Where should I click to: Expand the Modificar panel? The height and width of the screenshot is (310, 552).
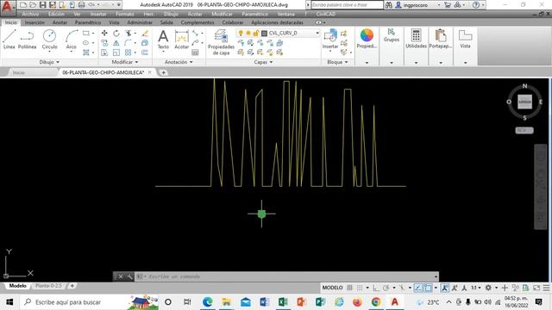click(x=124, y=62)
